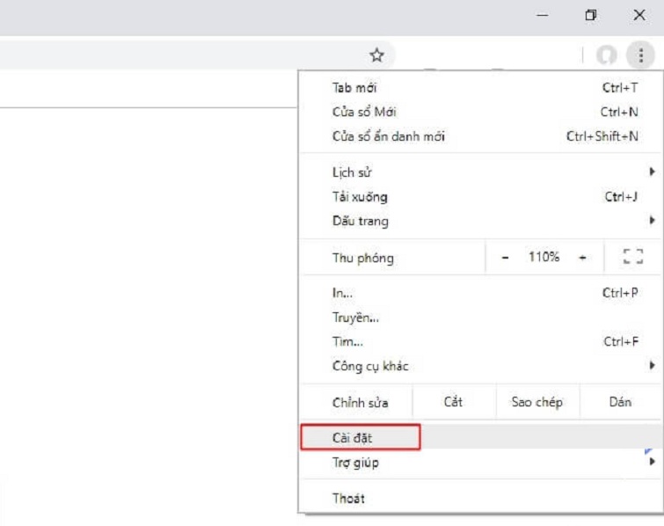Select Tab mới menu item
Viewport: 664px width, 526px height.
[354, 88]
